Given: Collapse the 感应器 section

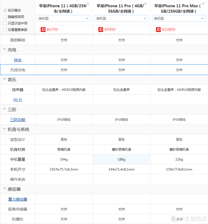Looking at the screenshot, I should coord(5,189).
